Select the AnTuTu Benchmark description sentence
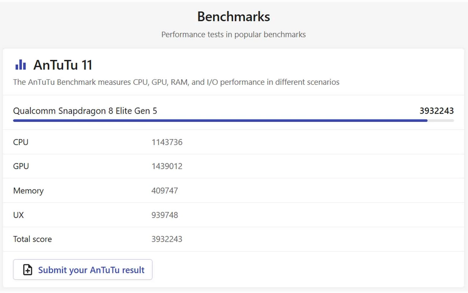Image resolution: width=468 pixels, height=293 pixels. (176, 82)
